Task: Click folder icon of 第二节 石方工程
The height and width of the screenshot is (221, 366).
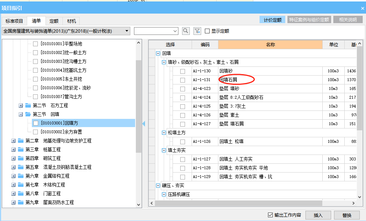Action: pyautogui.click(x=28, y=105)
